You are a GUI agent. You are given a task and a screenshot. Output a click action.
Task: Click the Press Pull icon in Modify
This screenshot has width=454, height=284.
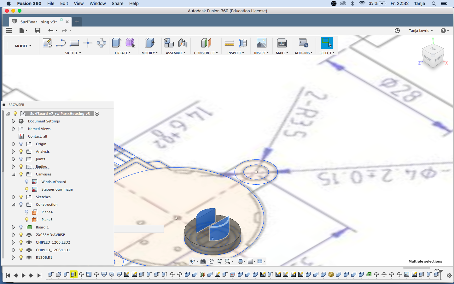point(149,43)
